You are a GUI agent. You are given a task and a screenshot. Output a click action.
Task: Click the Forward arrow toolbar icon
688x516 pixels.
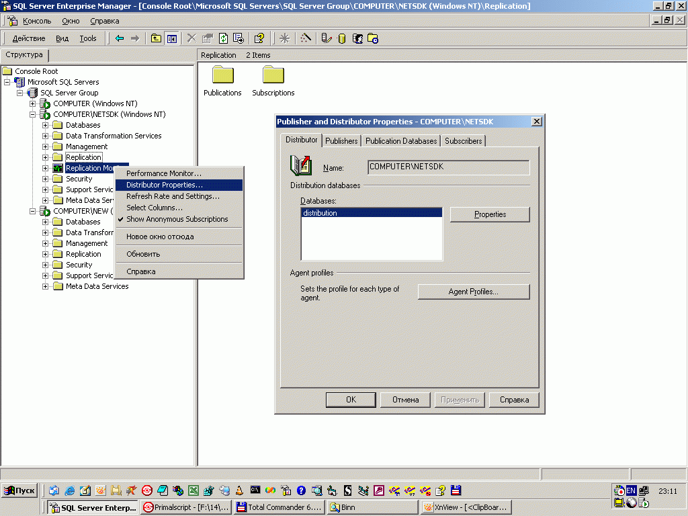[x=135, y=38]
